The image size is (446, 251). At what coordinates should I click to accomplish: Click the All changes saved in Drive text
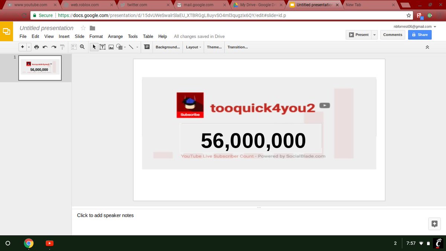(x=199, y=36)
